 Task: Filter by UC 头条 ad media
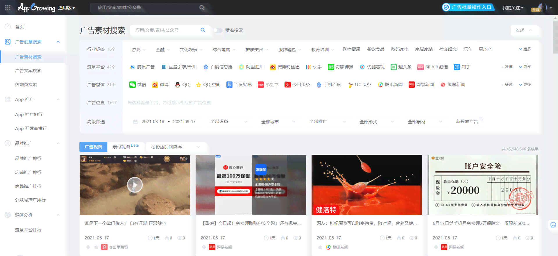(360, 85)
